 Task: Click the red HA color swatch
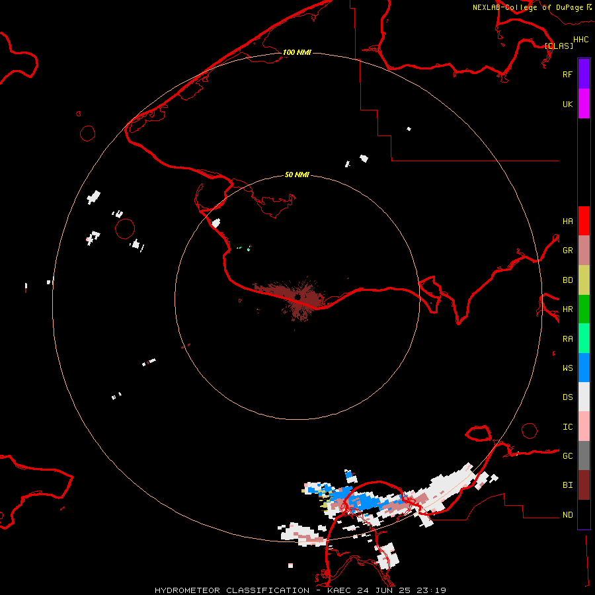[584, 221]
